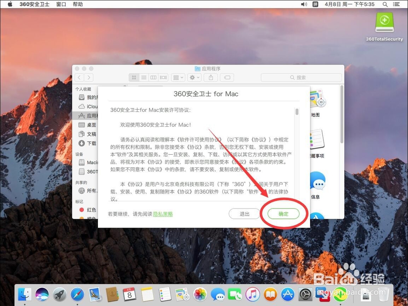This screenshot has width=408, height=306.
Task: Click the 确定 button to accept agreement
Action: 284,214
